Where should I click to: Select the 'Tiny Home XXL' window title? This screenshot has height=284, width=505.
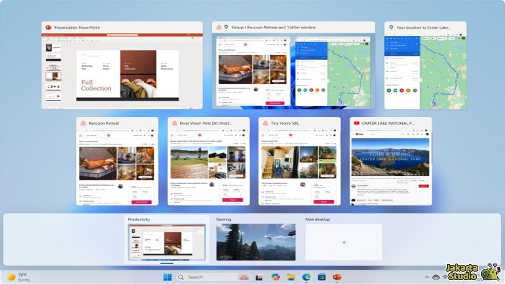tap(285, 123)
